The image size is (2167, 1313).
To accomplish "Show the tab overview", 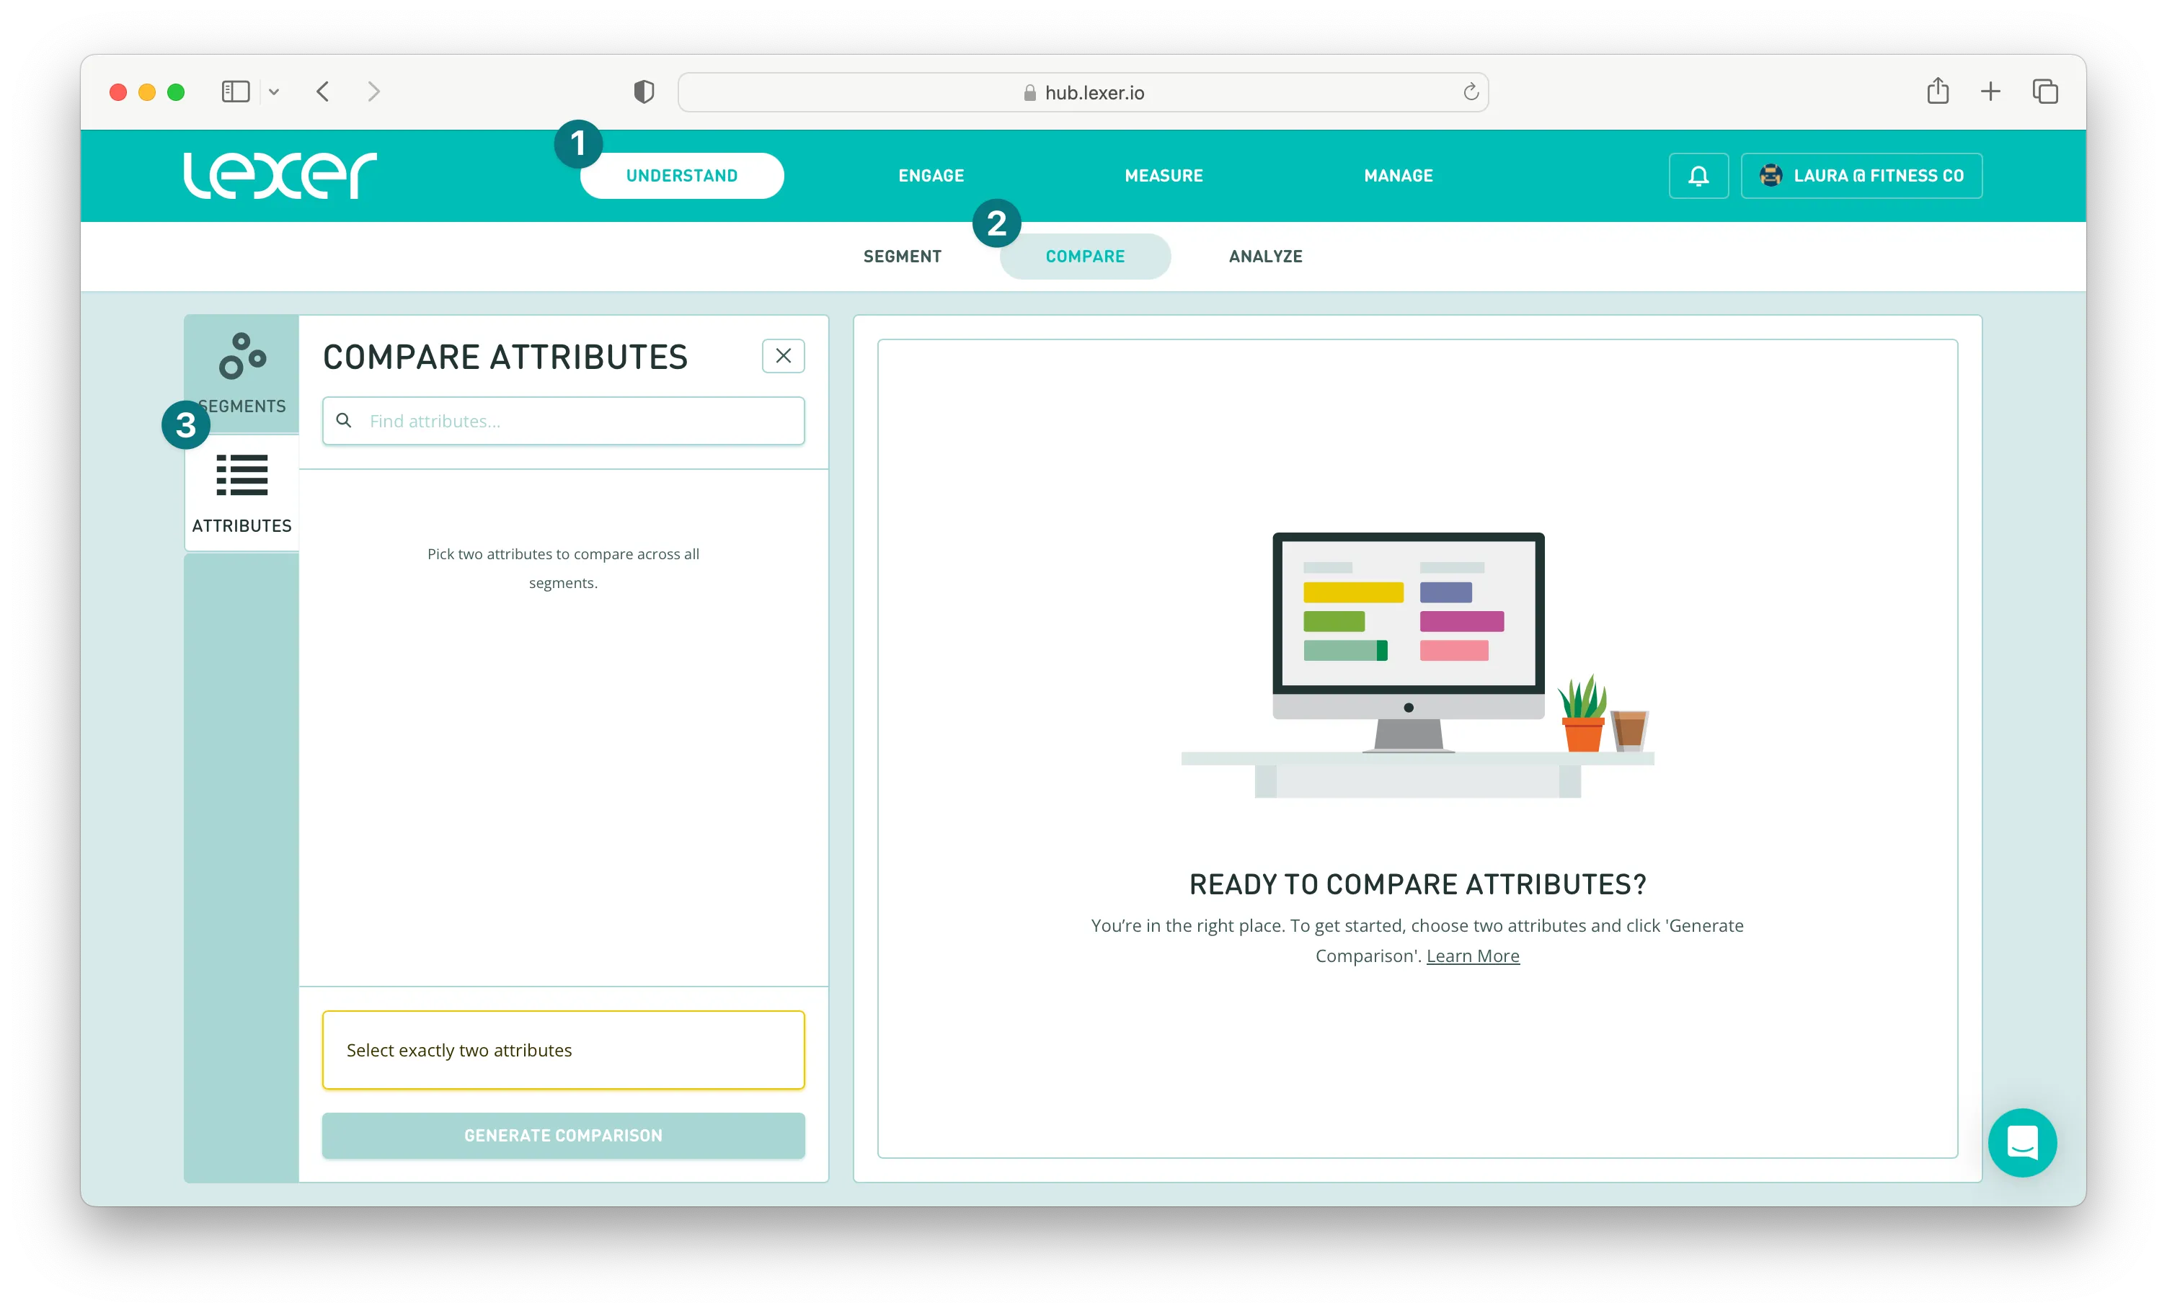I will point(2044,92).
